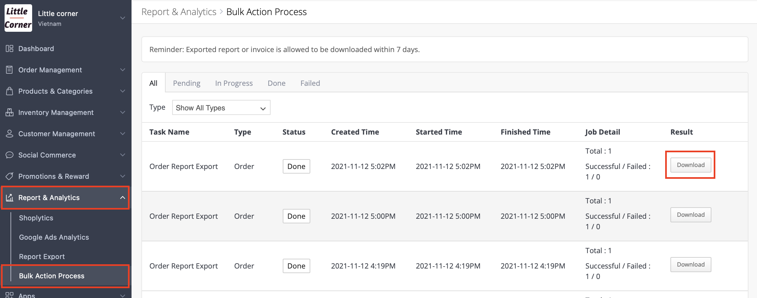Screen dimensions: 757x298
Task: Switch to the In Progress tab
Action: click(x=234, y=83)
